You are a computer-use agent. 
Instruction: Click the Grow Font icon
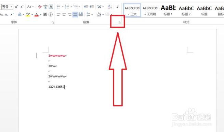click(16, 7)
